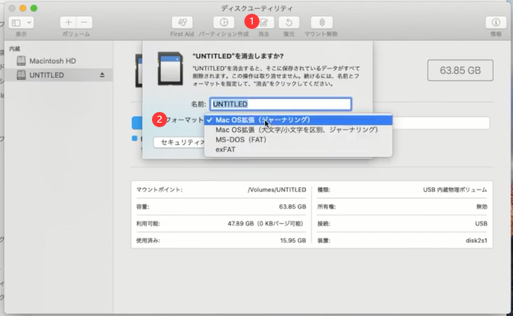This screenshot has height=316, width=513.
Task: Click the yellow minimize window button
Action: coord(23,8)
